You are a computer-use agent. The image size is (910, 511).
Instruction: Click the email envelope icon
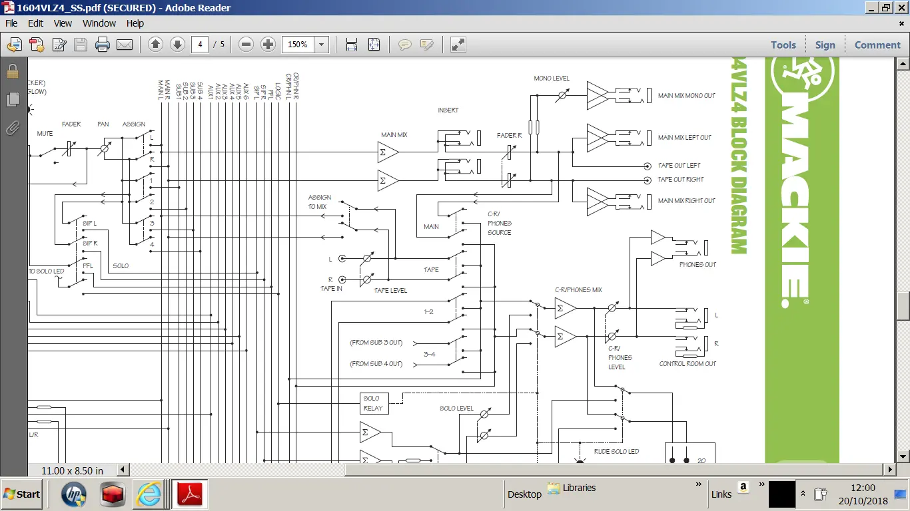pos(125,45)
